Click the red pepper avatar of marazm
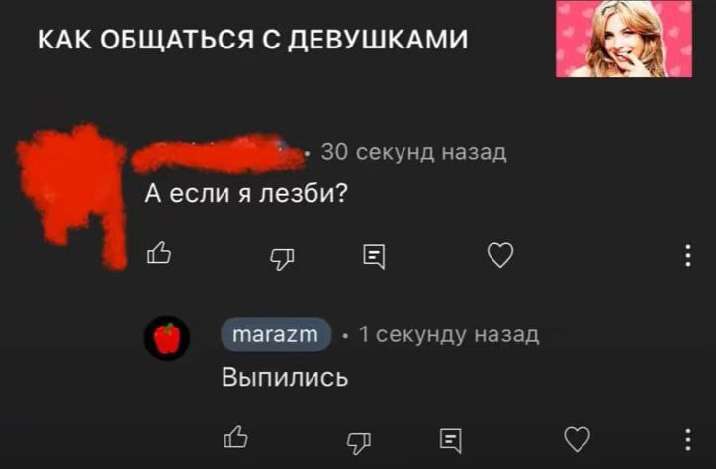 [167, 338]
